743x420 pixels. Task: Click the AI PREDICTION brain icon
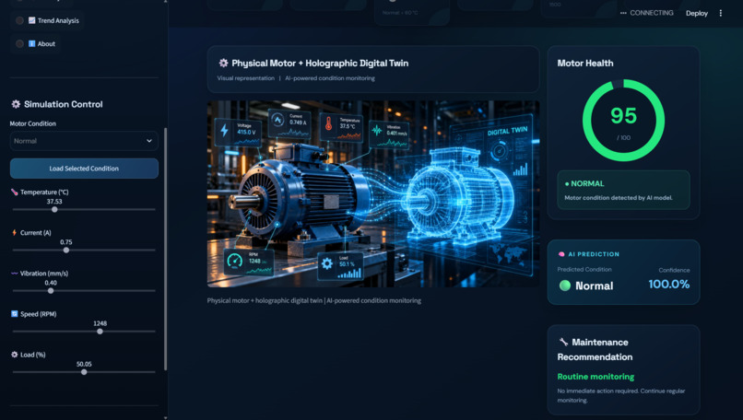click(x=561, y=254)
